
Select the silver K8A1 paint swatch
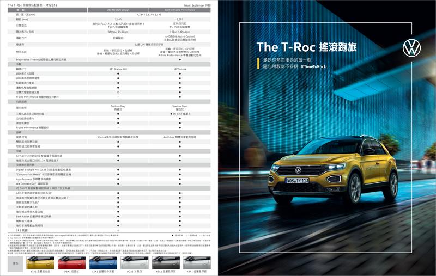[197, 263]
